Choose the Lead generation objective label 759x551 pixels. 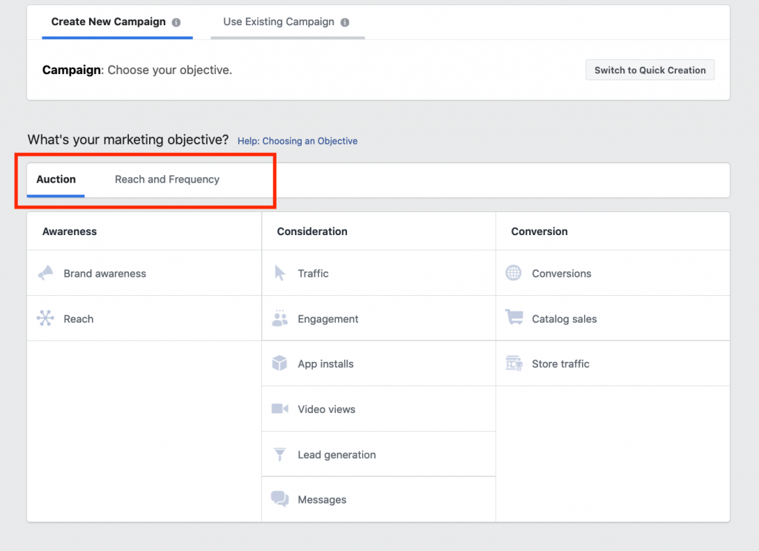click(337, 455)
